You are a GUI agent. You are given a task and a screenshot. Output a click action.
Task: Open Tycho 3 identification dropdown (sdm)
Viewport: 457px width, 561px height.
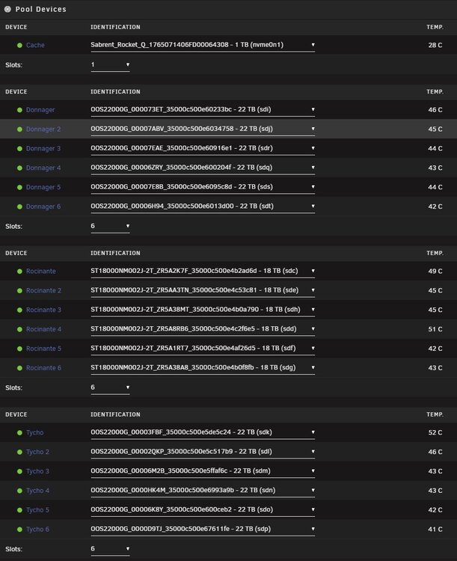203,471
